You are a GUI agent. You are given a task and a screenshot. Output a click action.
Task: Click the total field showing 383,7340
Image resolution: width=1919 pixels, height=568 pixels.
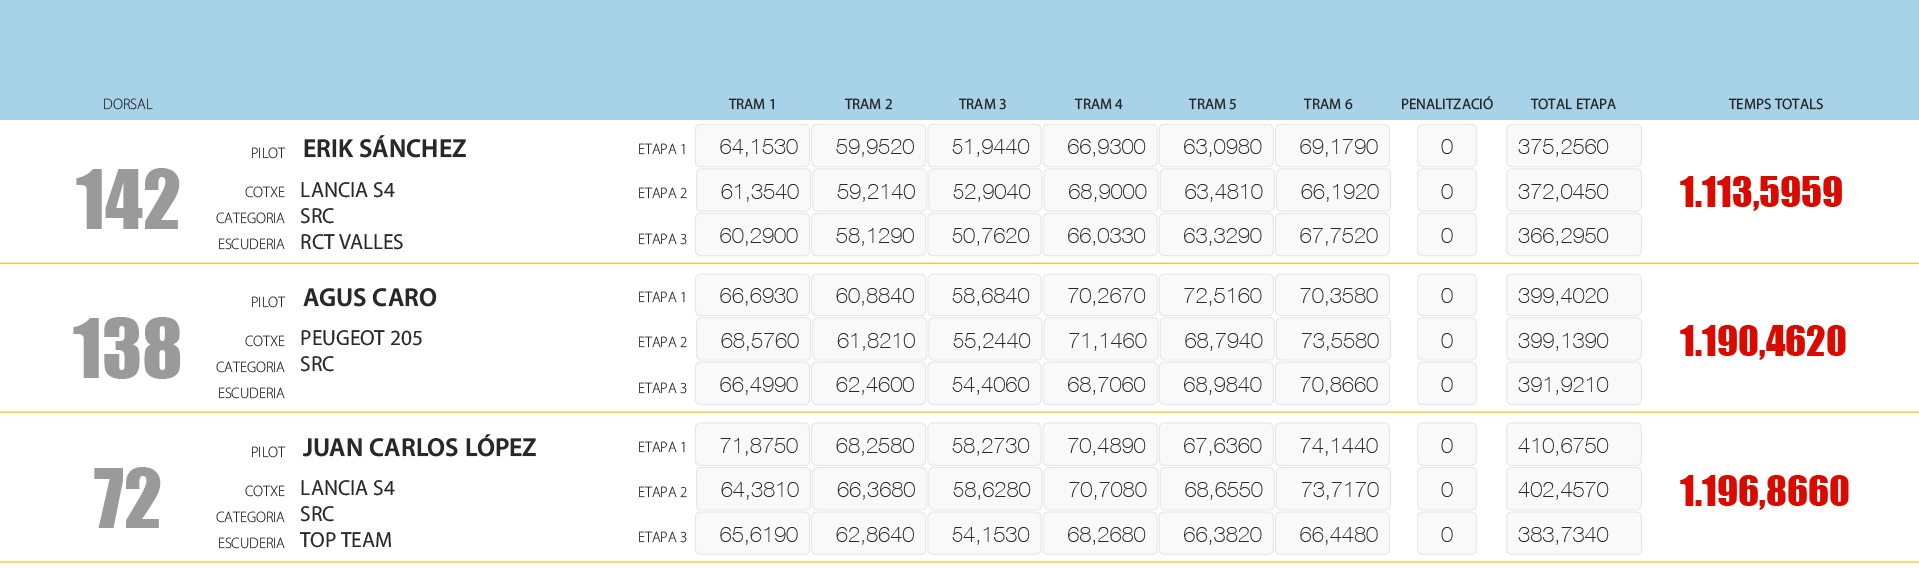point(1573,535)
